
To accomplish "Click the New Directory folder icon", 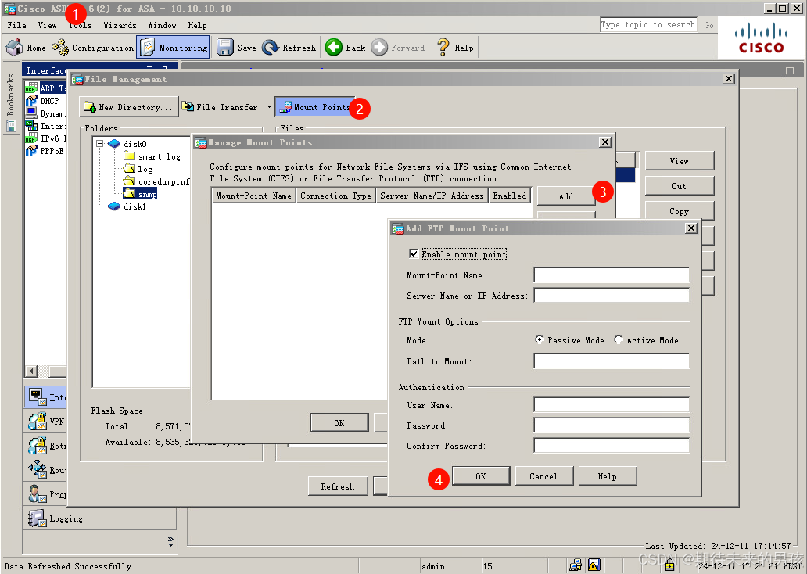I will click(90, 106).
